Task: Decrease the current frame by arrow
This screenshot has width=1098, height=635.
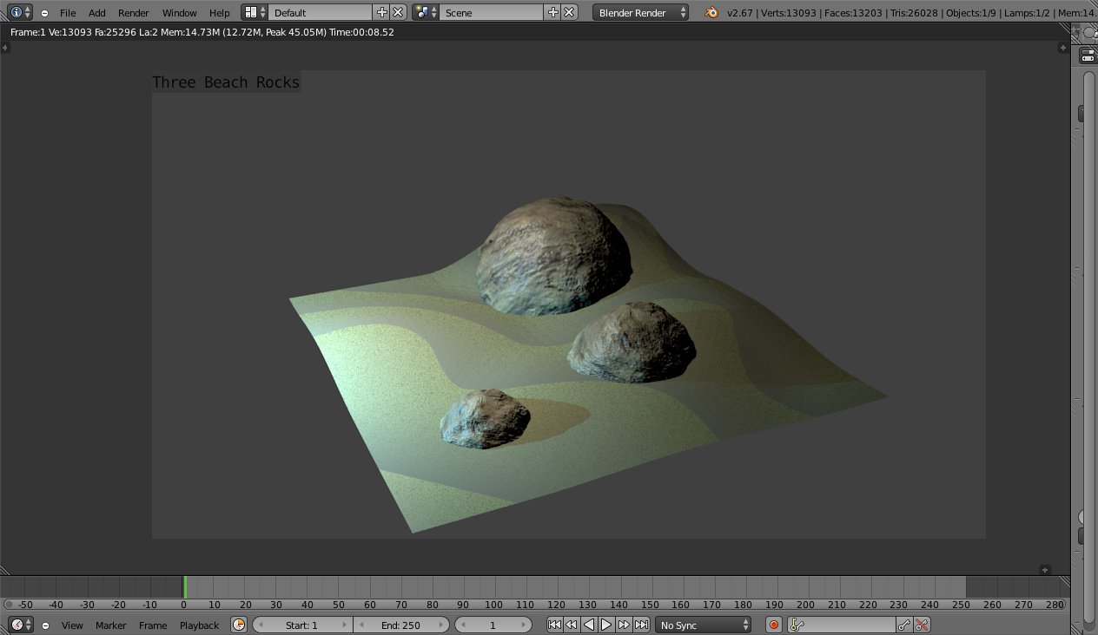Action: click(461, 625)
